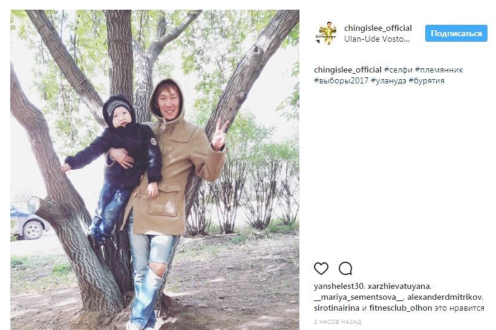Viewport: 496px width, 330px height.
Task: View sirotinairina profile from the likes
Action: point(336,308)
